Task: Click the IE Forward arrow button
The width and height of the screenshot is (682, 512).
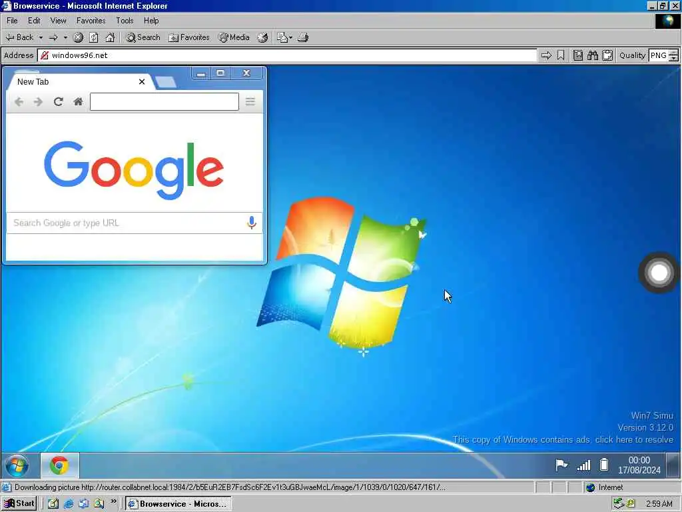Action: [x=53, y=37]
